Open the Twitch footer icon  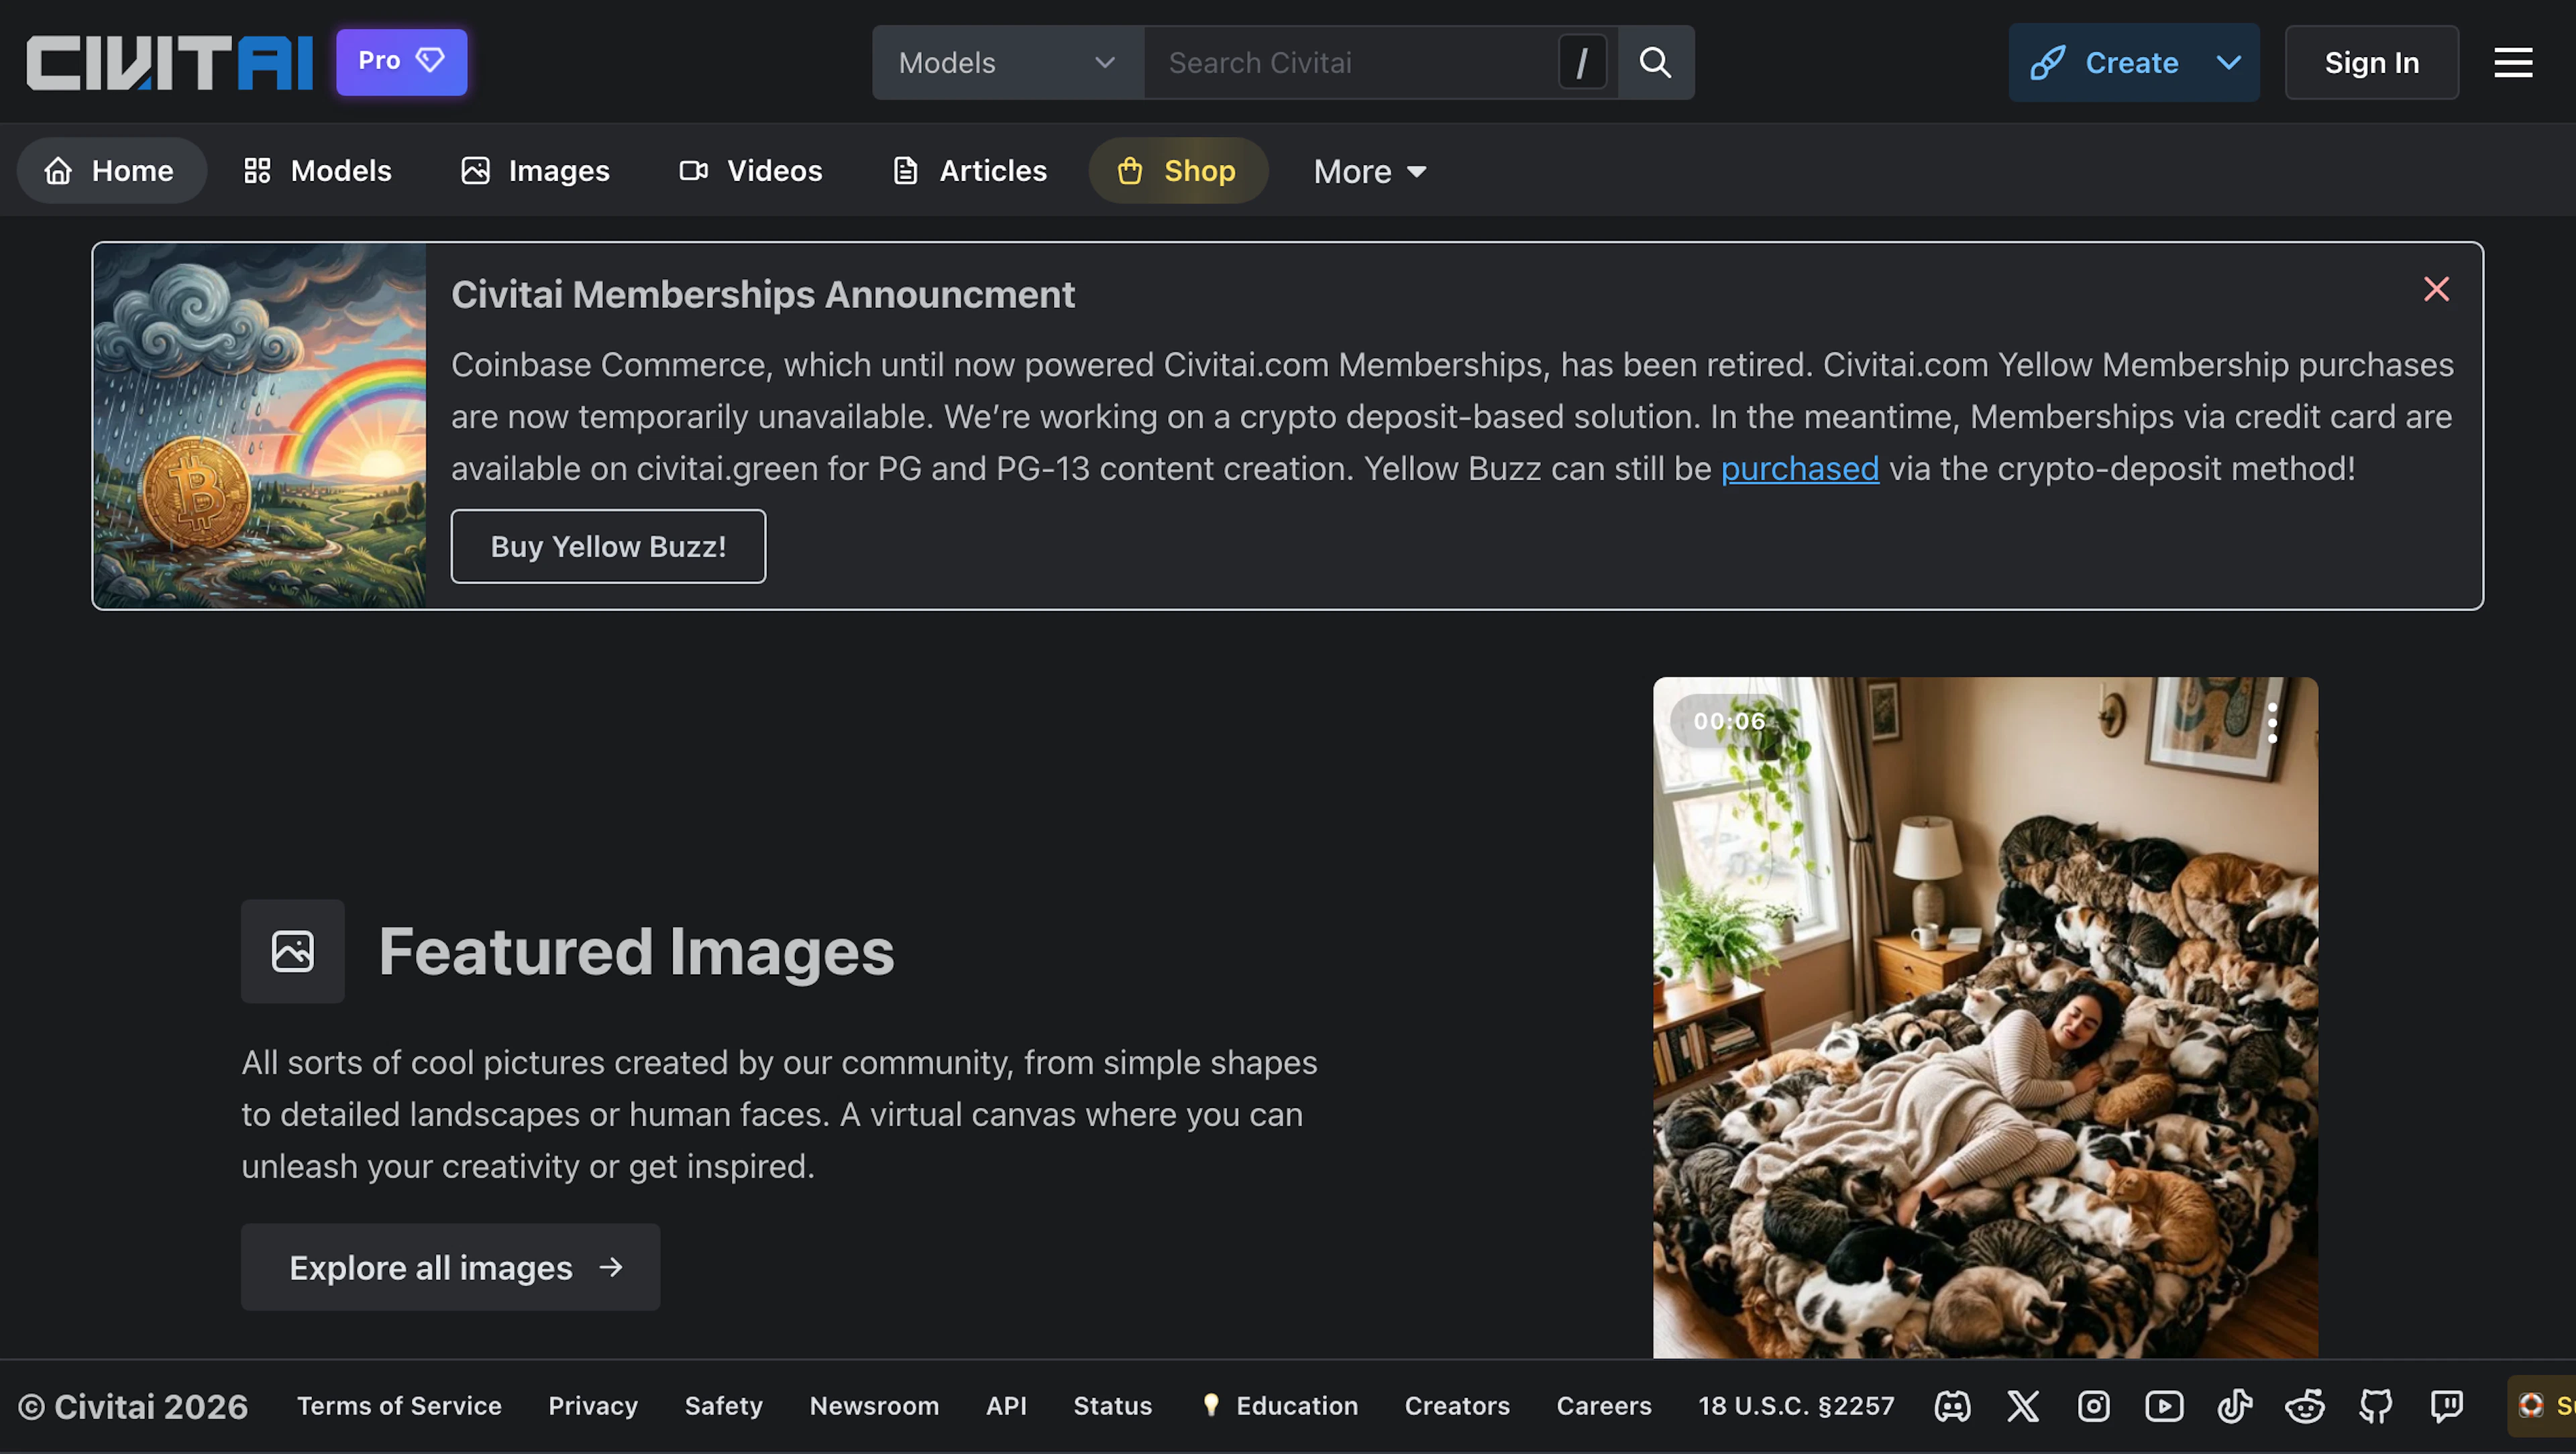2446,1406
